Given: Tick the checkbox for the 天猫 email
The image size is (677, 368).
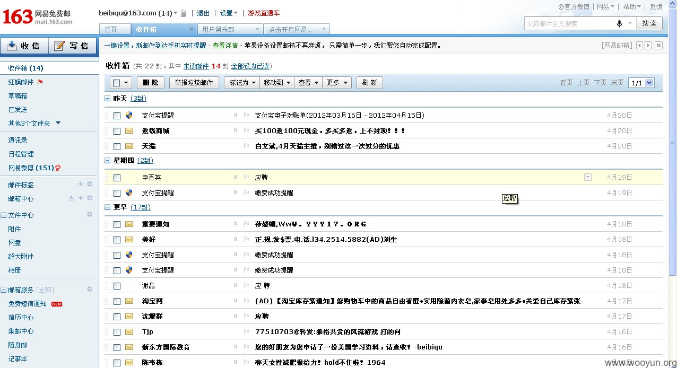Looking at the screenshot, I should 117,146.
